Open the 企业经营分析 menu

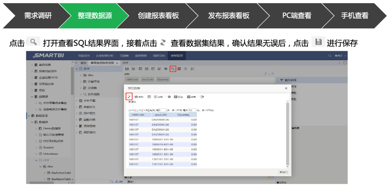tap(105, 56)
